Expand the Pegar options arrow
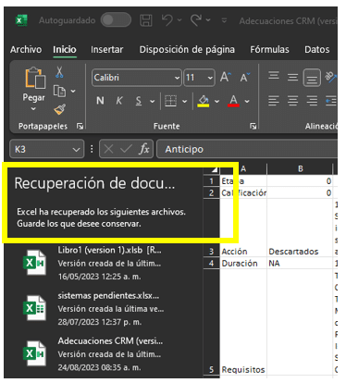Screen dimensions: 346x383 (33, 109)
